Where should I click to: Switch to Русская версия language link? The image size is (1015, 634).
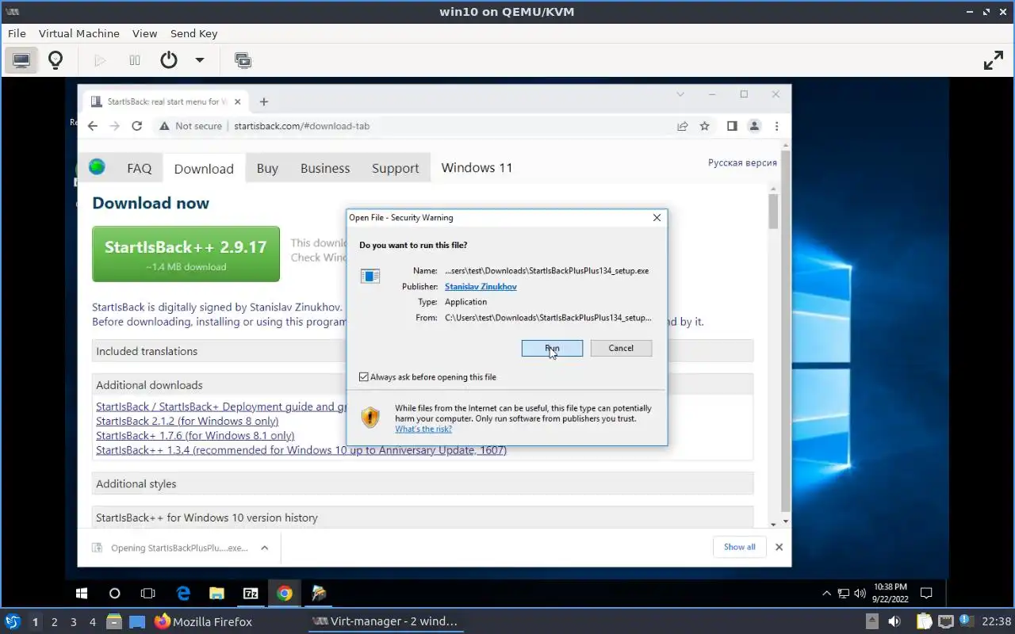(742, 162)
